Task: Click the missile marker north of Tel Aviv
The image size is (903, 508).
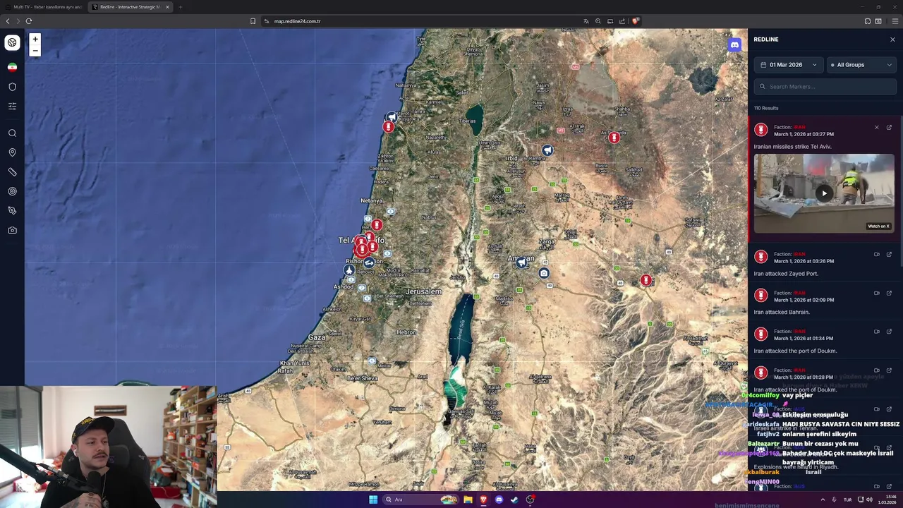Action: point(377,225)
